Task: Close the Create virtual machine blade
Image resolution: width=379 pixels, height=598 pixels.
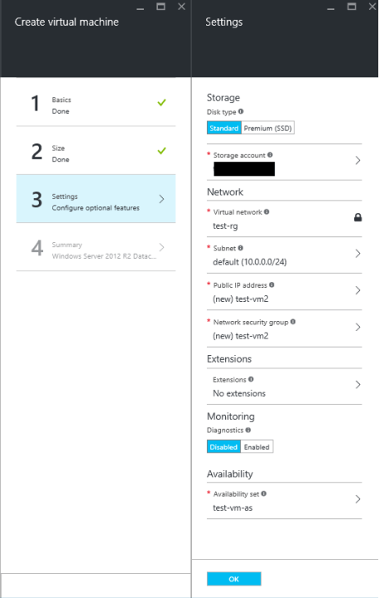Action: (x=181, y=7)
